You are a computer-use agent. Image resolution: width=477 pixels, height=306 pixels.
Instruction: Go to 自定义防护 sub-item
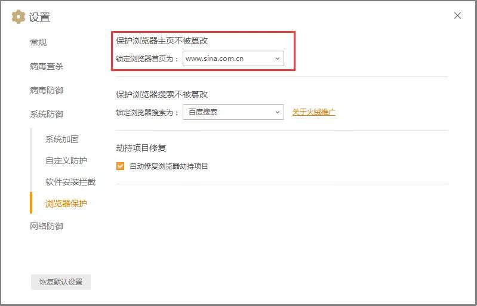click(x=66, y=160)
